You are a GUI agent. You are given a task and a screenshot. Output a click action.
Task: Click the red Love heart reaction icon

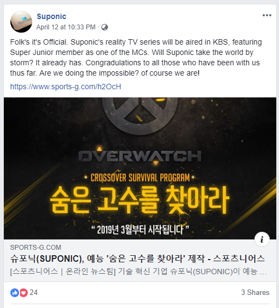pos(23,293)
